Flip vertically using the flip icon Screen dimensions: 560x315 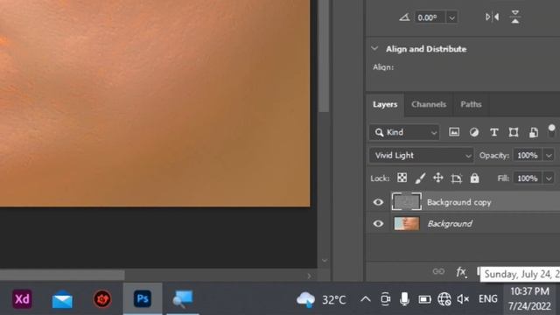[515, 17]
